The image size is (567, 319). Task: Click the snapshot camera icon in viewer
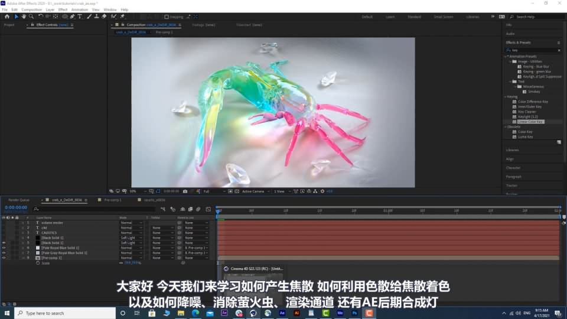185,191
